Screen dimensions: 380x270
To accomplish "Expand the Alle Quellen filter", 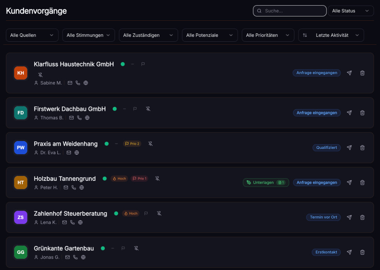I will [x=32, y=35].
